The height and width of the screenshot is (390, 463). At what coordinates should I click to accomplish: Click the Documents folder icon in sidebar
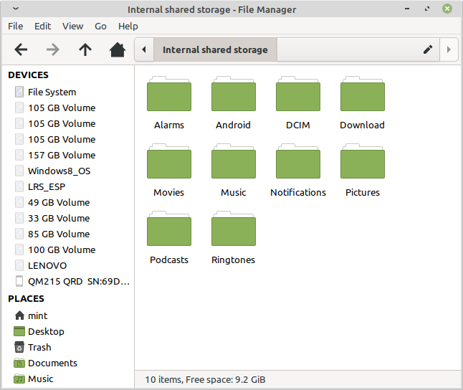[x=19, y=363]
